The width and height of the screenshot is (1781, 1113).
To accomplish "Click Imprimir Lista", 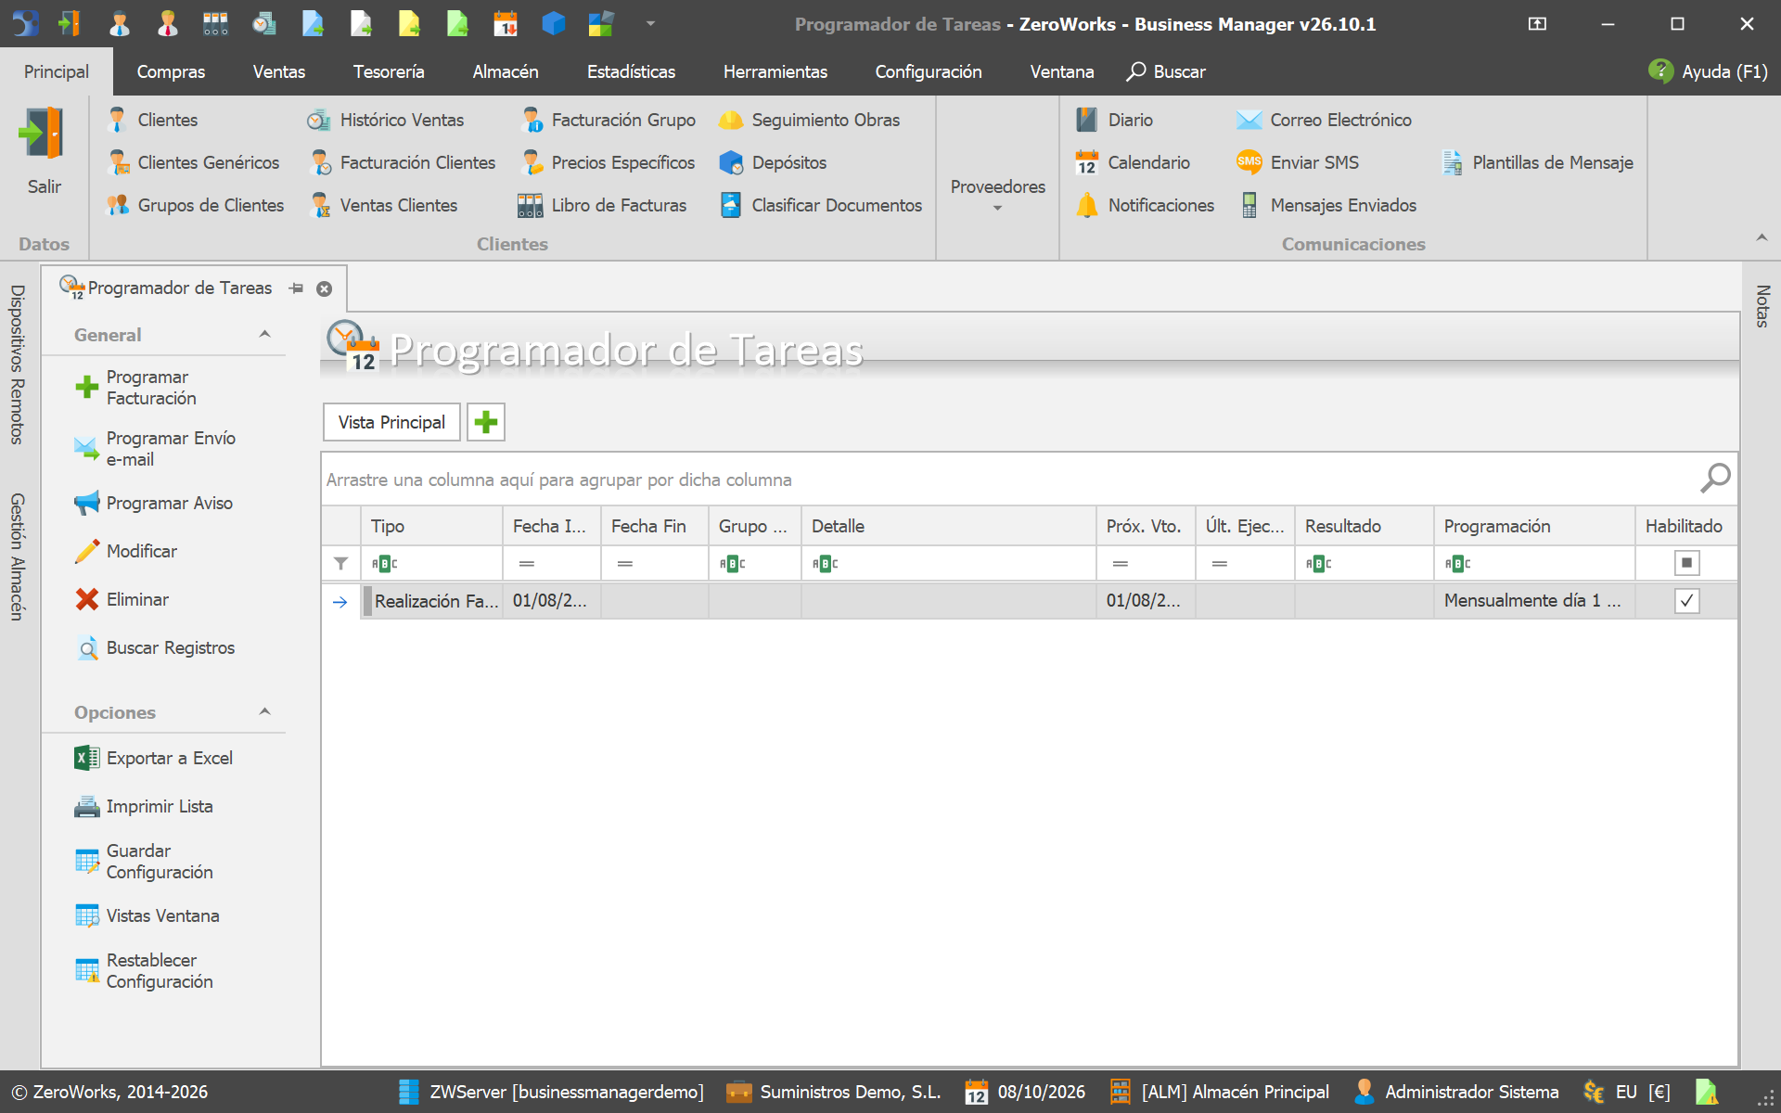I will [x=144, y=806].
